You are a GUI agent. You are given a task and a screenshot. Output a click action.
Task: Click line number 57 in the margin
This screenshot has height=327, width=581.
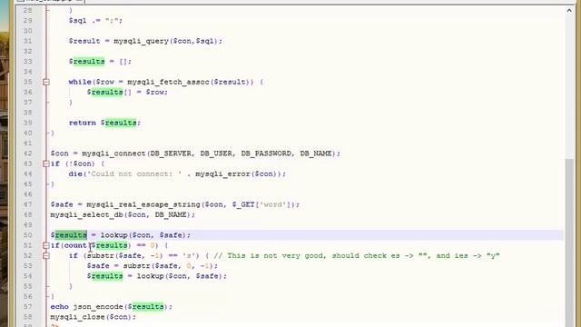28,307
